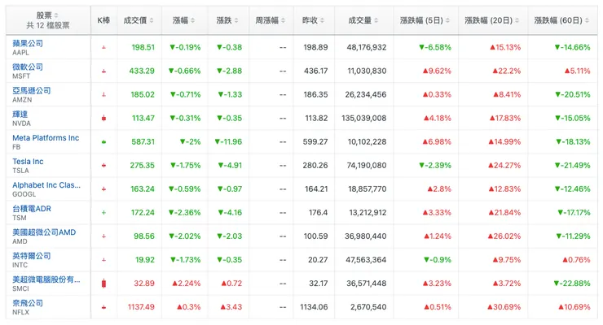Click GOOGL volume 18,857,770
The image size is (603, 325).
(x=368, y=189)
